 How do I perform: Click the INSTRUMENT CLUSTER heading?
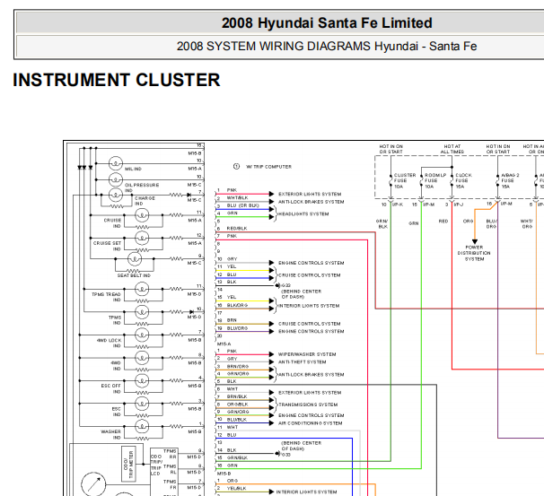117,80
